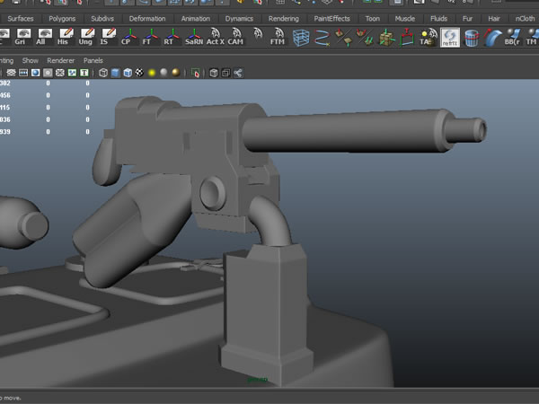539x404 pixels.
Task: Toggle high quality gold sphere rendering
Action: 176,73
